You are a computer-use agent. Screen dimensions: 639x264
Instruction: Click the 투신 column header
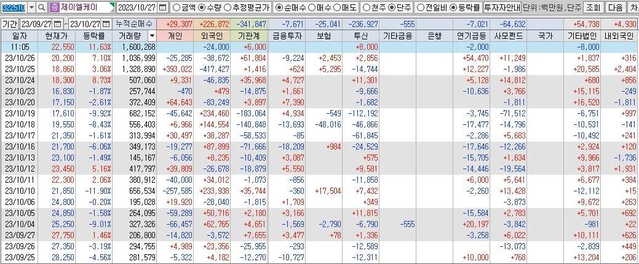click(361, 36)
